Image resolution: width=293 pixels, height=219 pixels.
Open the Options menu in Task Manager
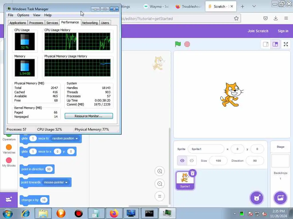23,15
